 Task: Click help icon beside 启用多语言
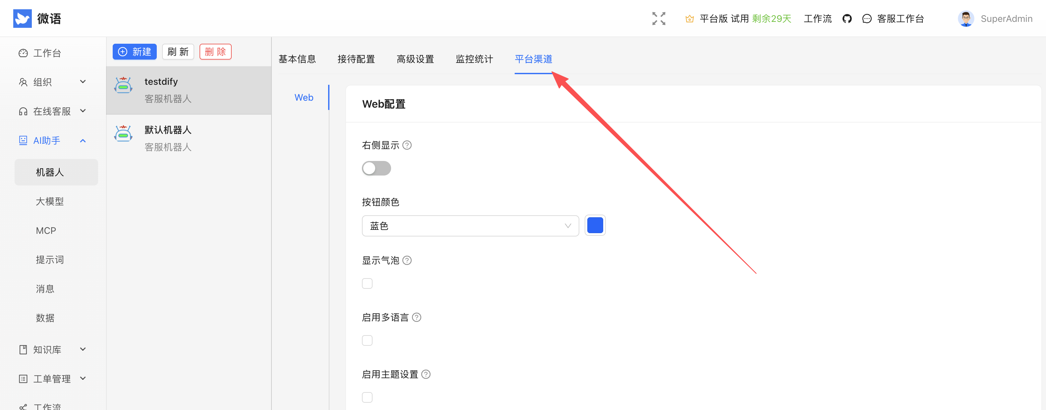coord(416,318)
